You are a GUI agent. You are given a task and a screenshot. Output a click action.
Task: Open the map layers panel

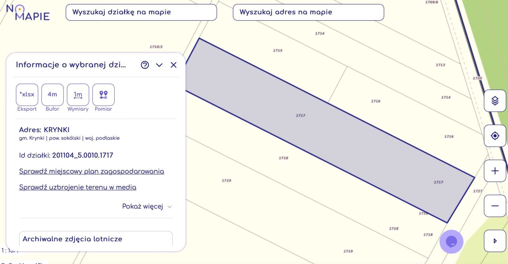495,100
